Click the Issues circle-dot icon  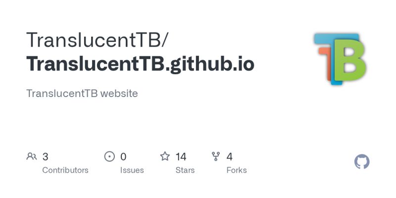click(x=109, y=156)
